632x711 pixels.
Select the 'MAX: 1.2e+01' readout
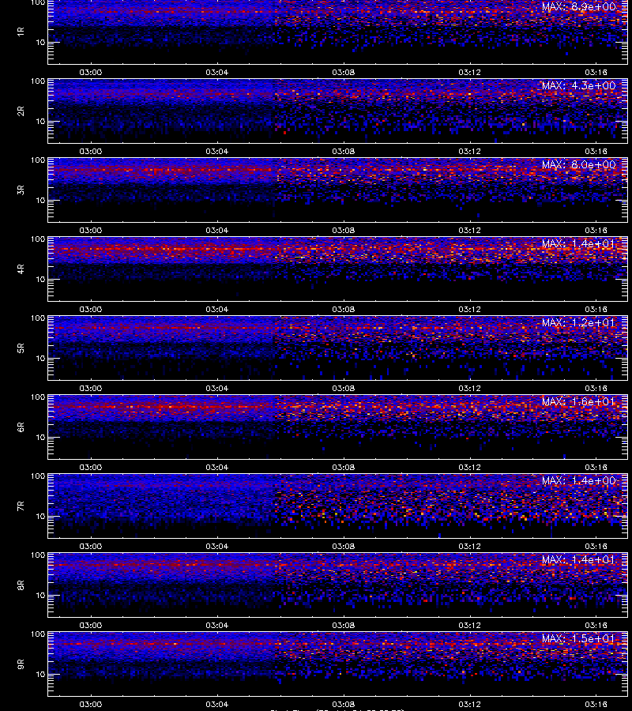(579, 323)
